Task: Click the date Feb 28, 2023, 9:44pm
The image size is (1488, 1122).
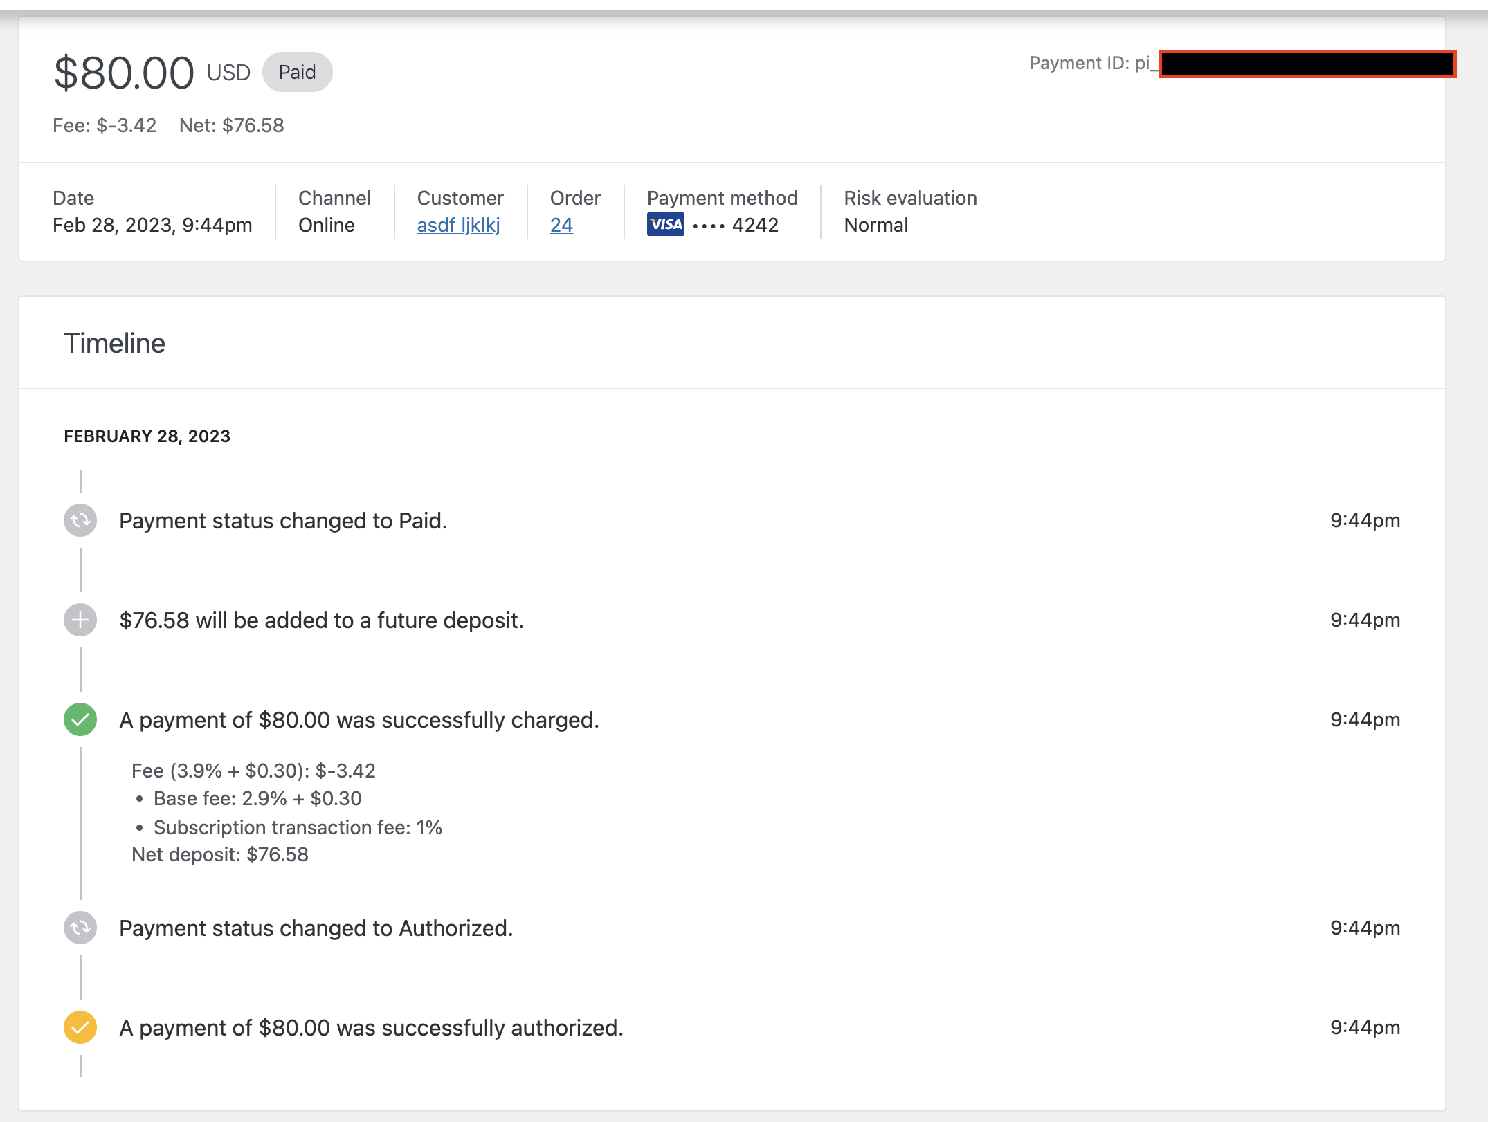Action: coord(152,224)
